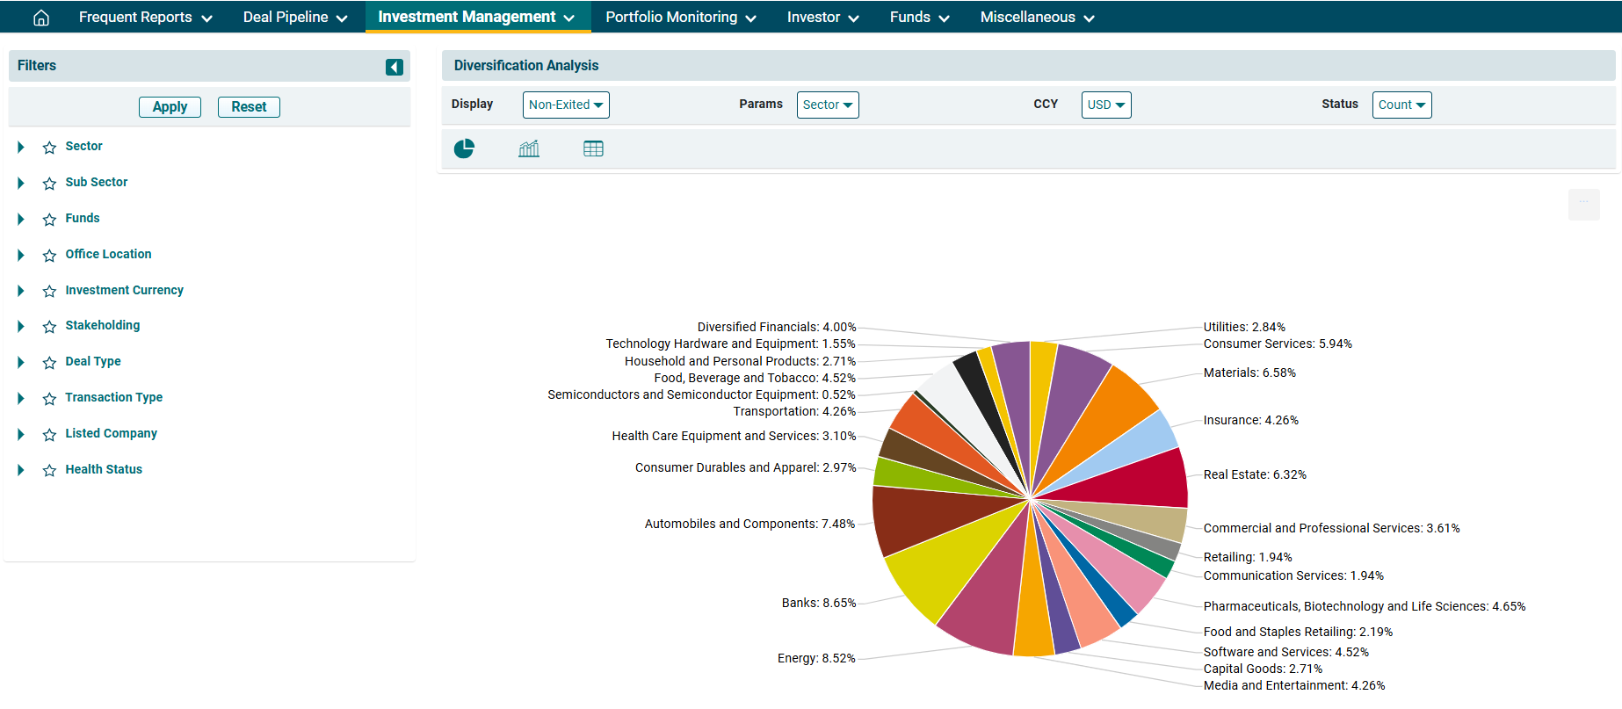Open the Params Sector dropdown
This screenshot has width=1622, height=709.
coord(827,105)
